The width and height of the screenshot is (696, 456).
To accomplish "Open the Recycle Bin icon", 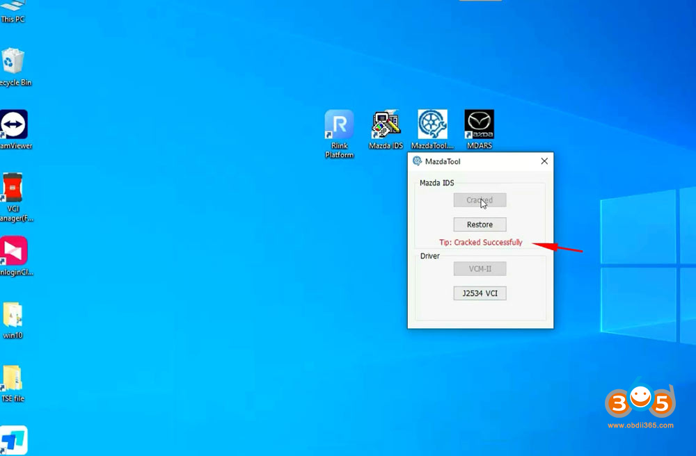I will click(x=14, y=67).
